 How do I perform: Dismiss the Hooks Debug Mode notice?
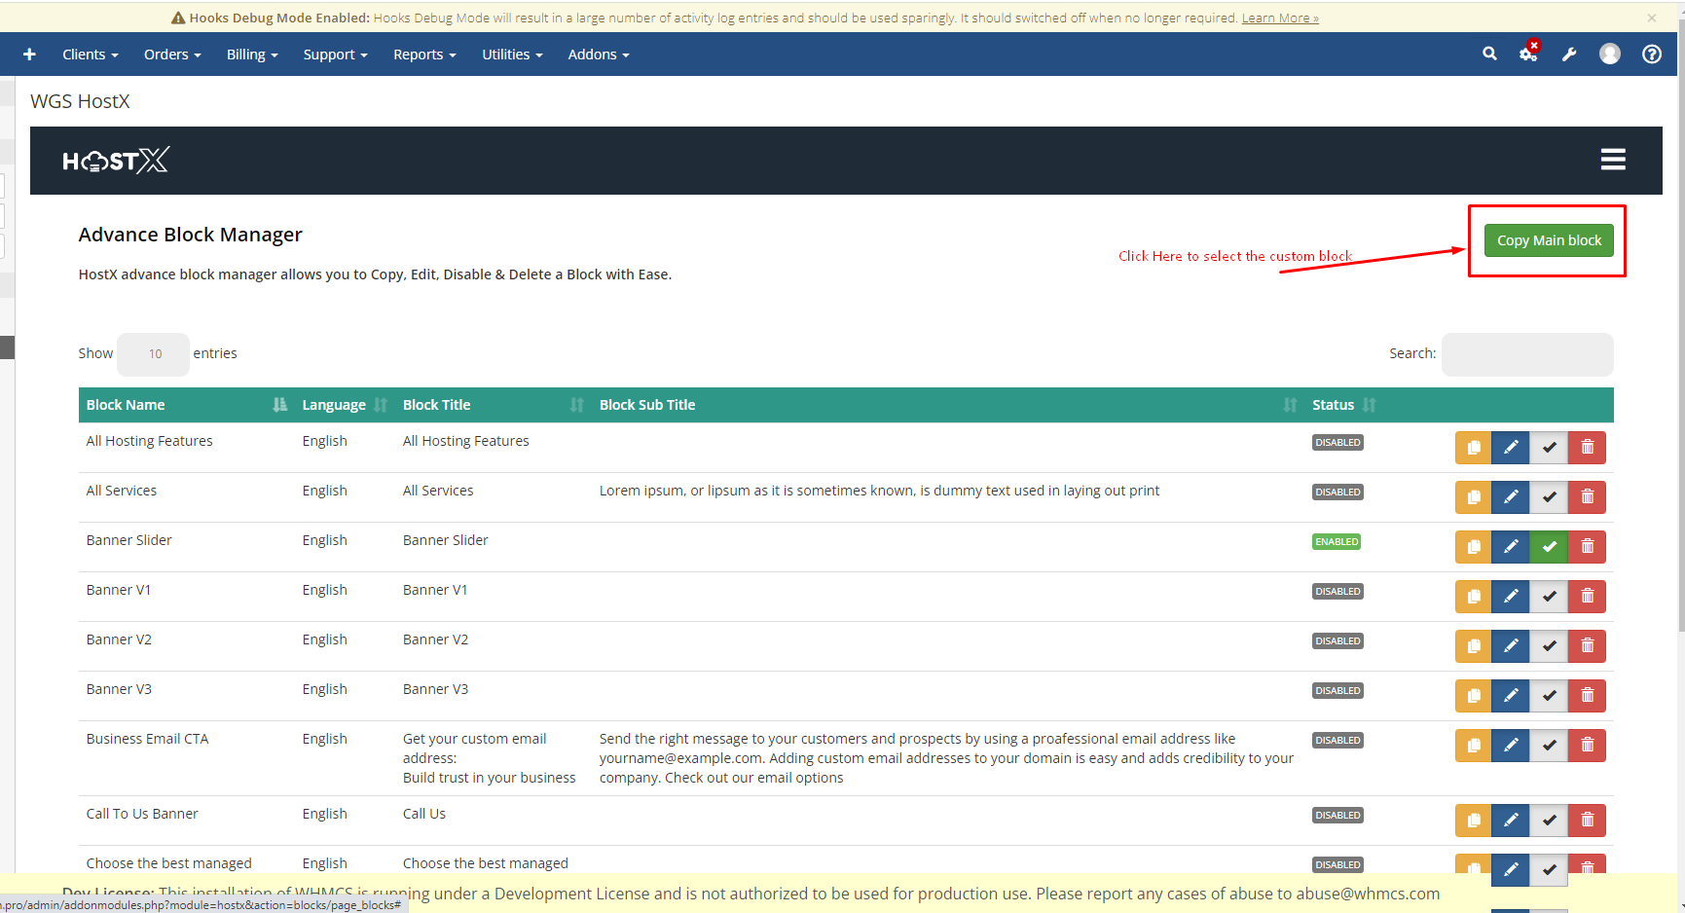point(1652,18)
